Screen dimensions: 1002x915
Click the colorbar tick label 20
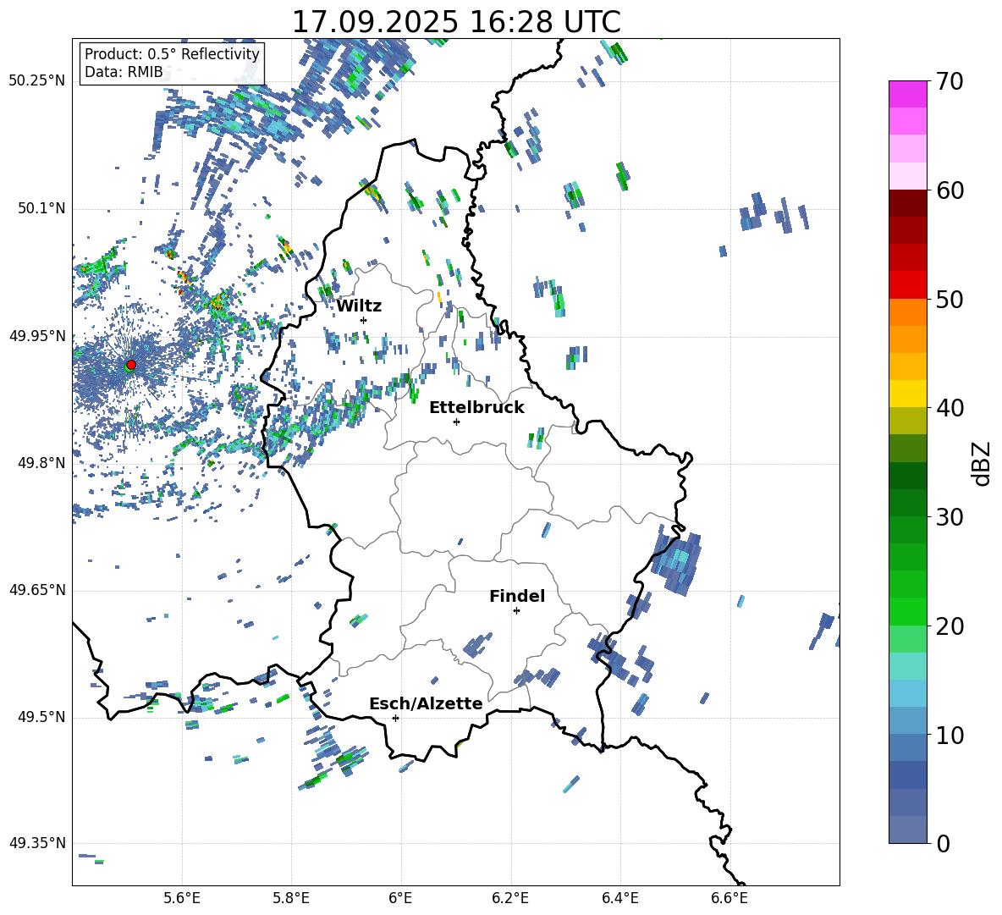click(950, 626)
